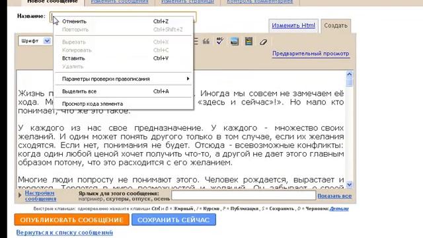Click the text 'образом потому, что это расходится'
This screenshot has width=423, height=238.
91,163
